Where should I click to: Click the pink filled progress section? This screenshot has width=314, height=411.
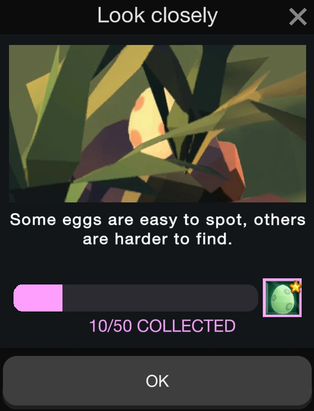[38, 298]
